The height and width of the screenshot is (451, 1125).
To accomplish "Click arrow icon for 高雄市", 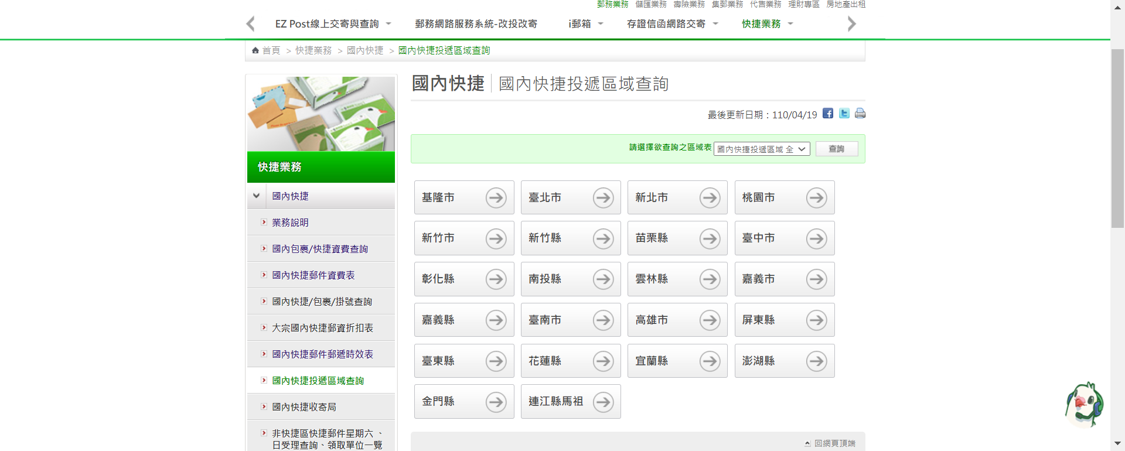I will (x=710, y=320).
